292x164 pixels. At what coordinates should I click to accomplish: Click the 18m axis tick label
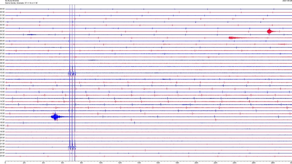[x=177, y=163]
